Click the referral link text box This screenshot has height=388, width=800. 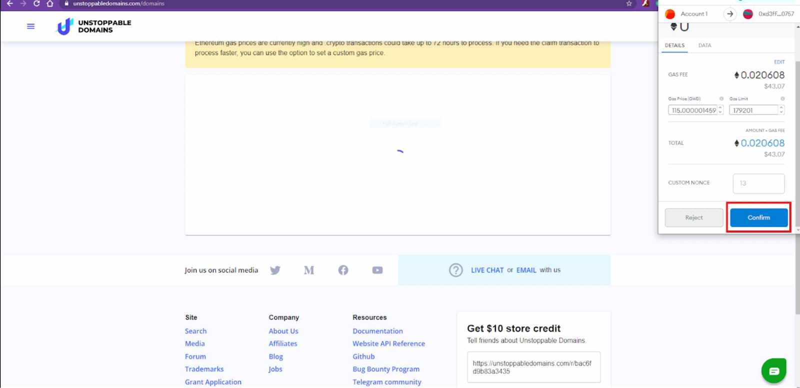click(533, 367)
